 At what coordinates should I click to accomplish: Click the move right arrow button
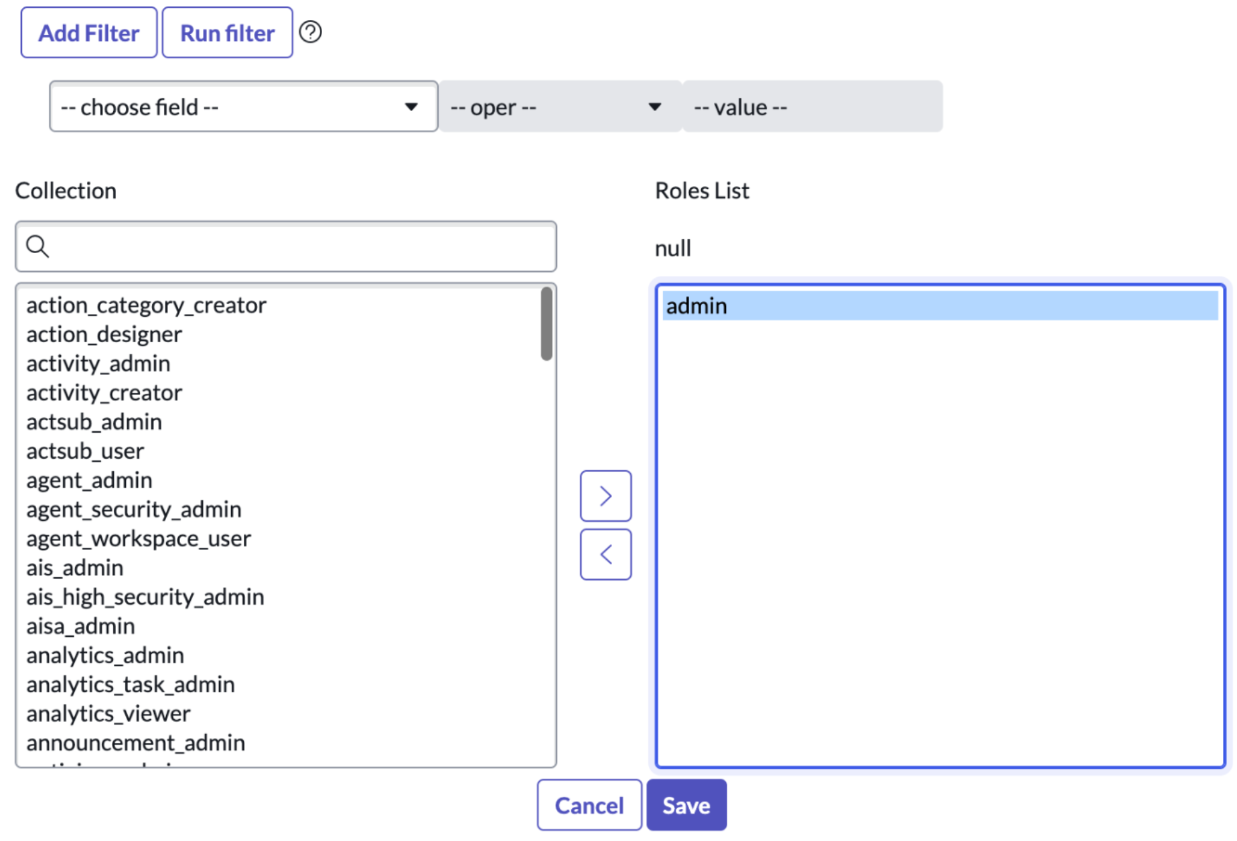click(605, 496)
